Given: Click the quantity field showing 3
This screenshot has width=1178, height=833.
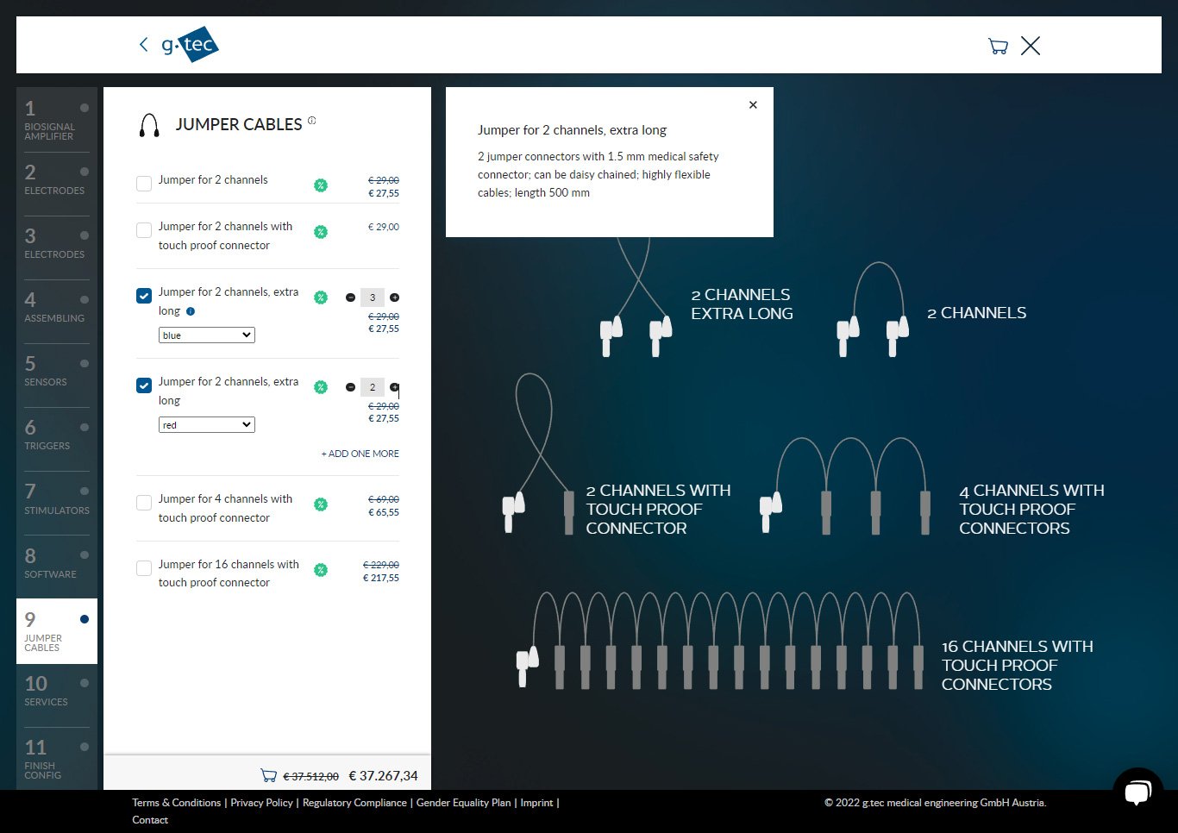Looking at the screenshot, I should coord(373,297).
